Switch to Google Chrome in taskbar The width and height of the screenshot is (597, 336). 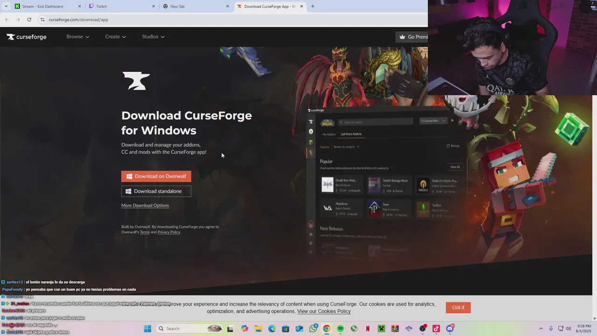coord(326,329)
